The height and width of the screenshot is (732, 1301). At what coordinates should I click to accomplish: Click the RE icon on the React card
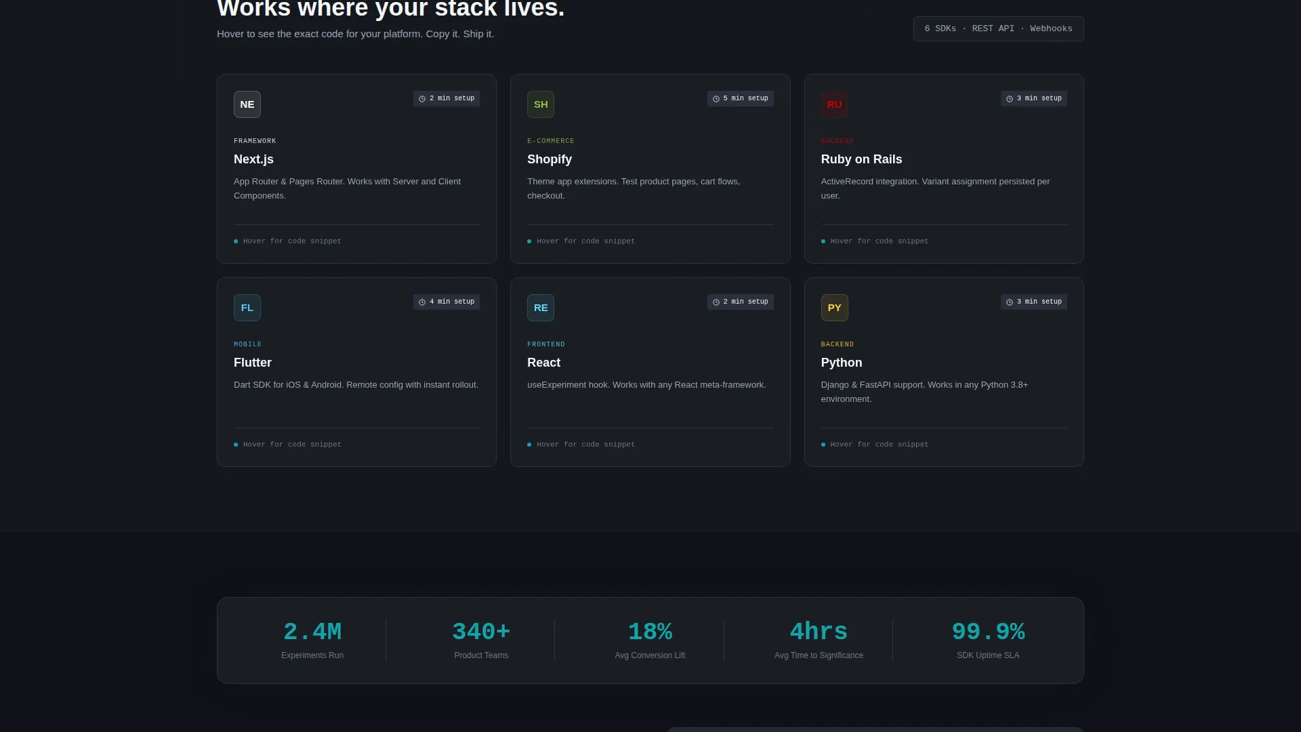tap(541, 308)
